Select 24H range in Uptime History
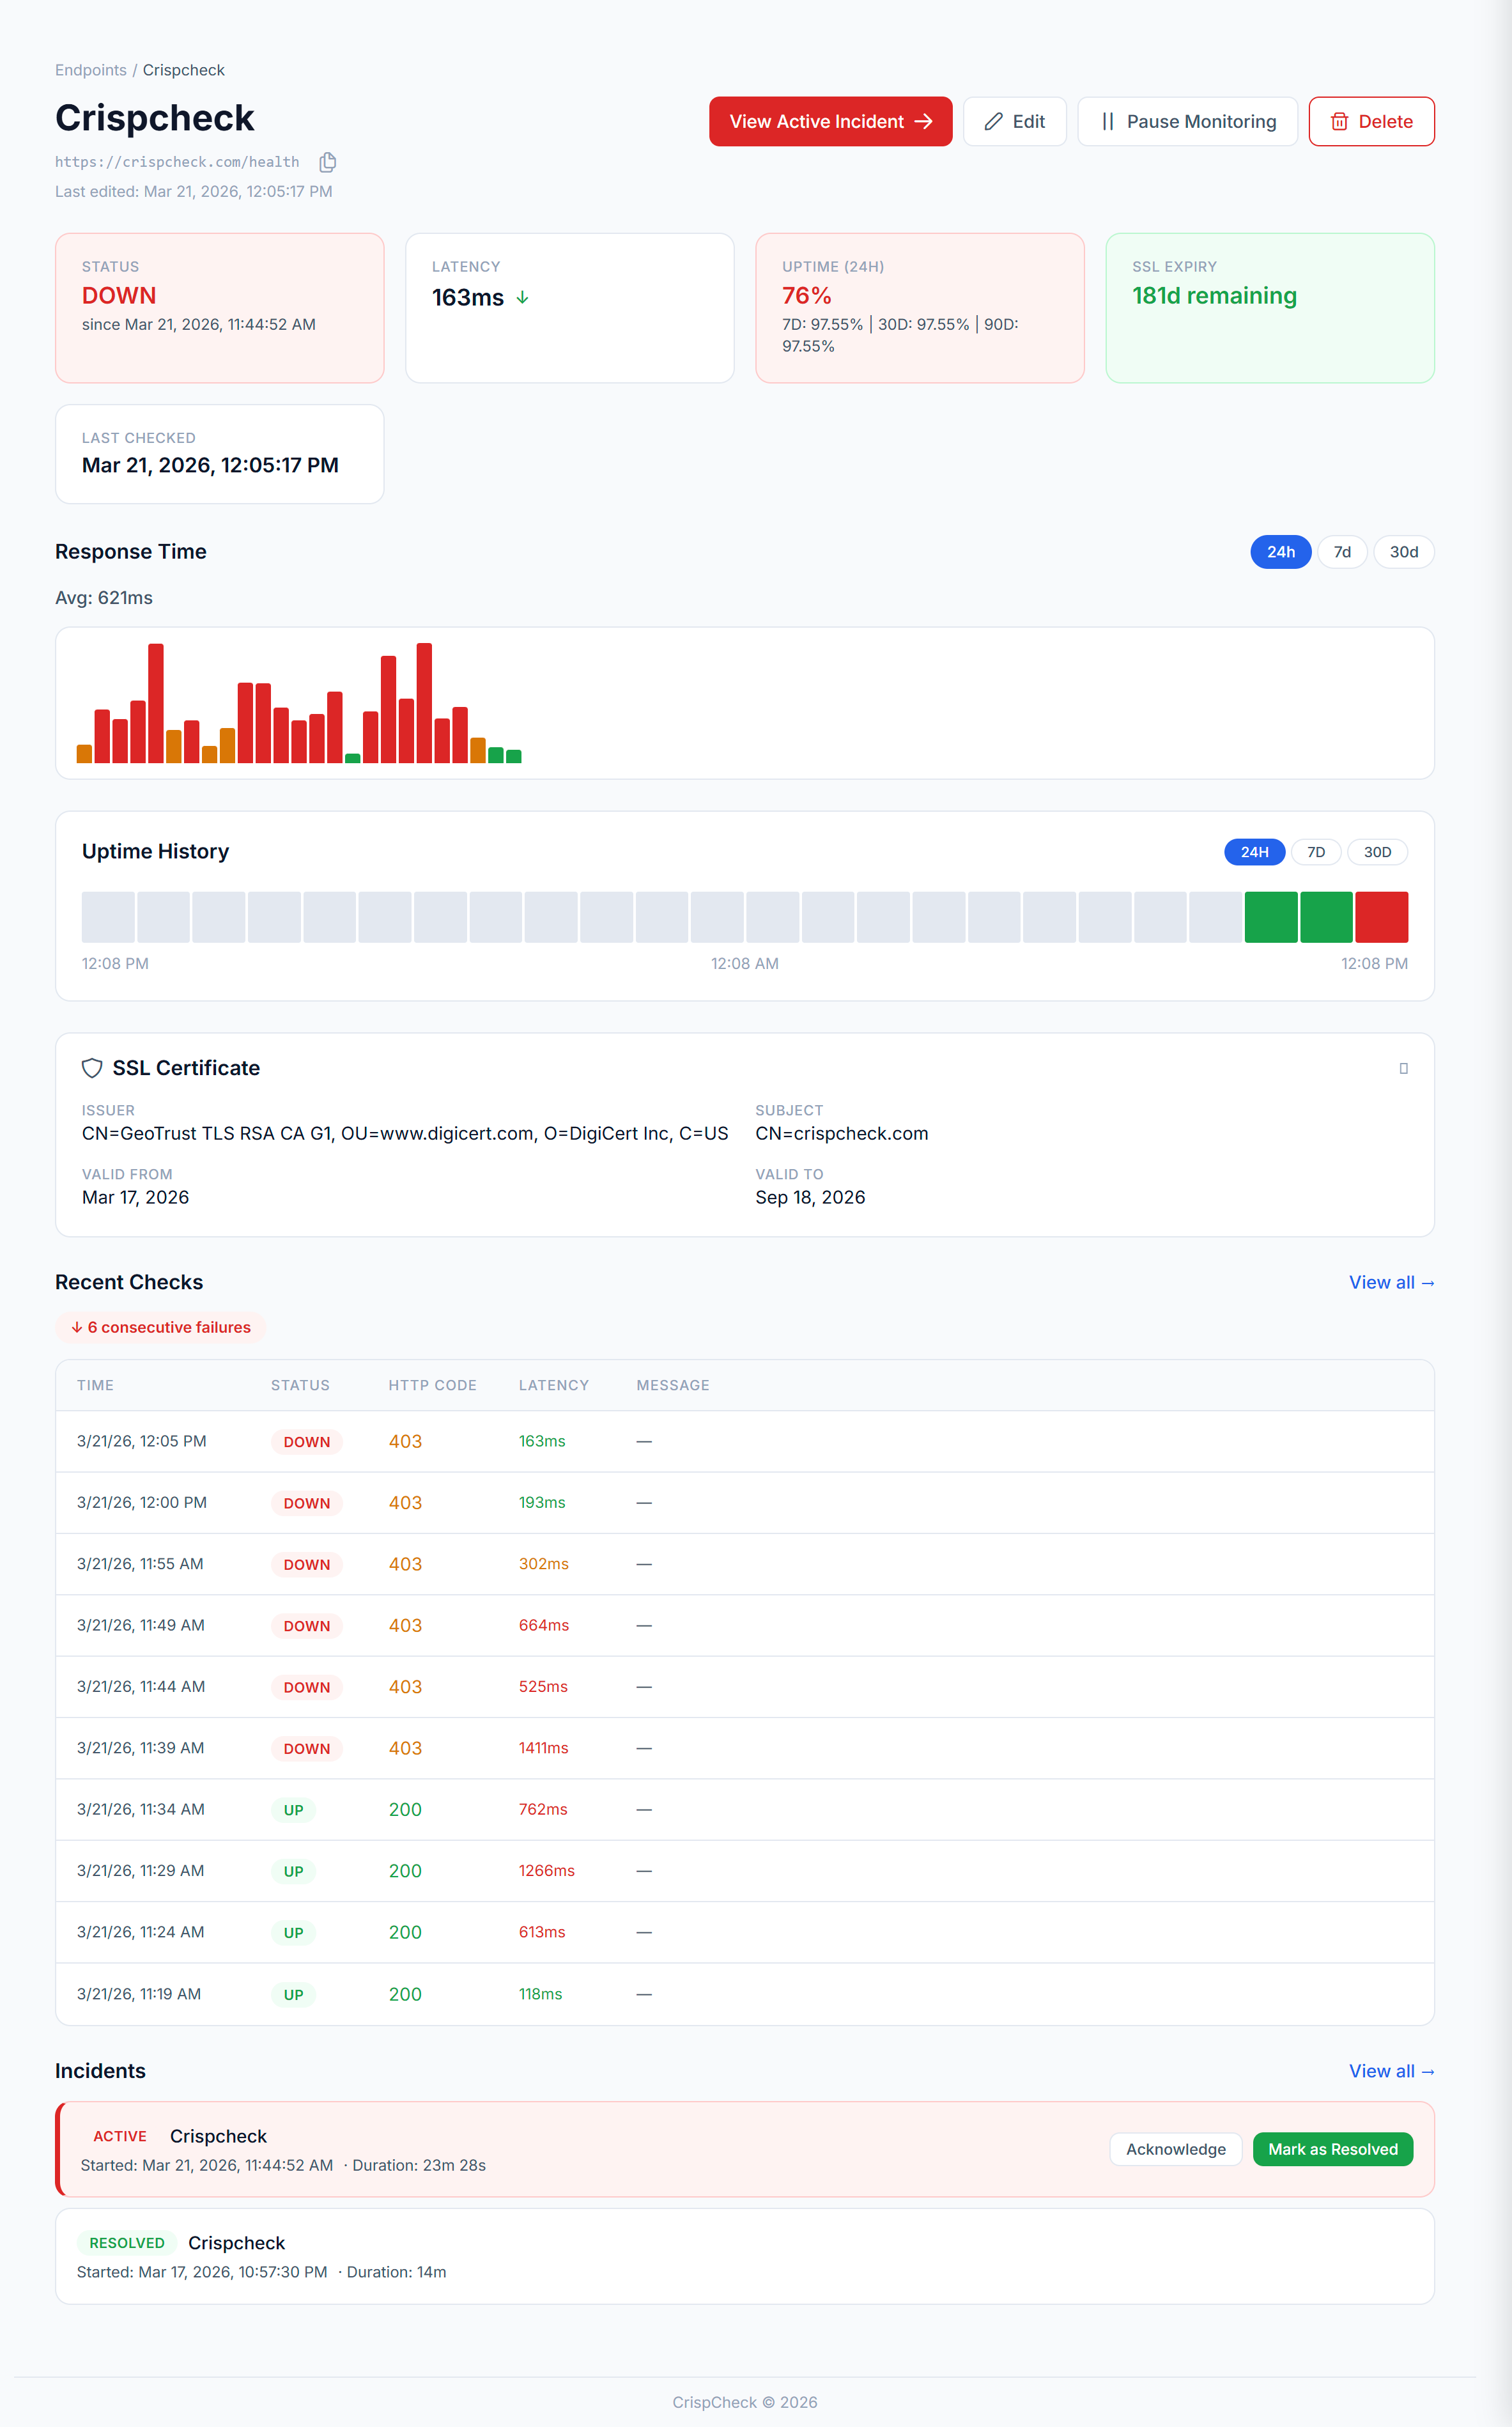 click(1254, 852)
